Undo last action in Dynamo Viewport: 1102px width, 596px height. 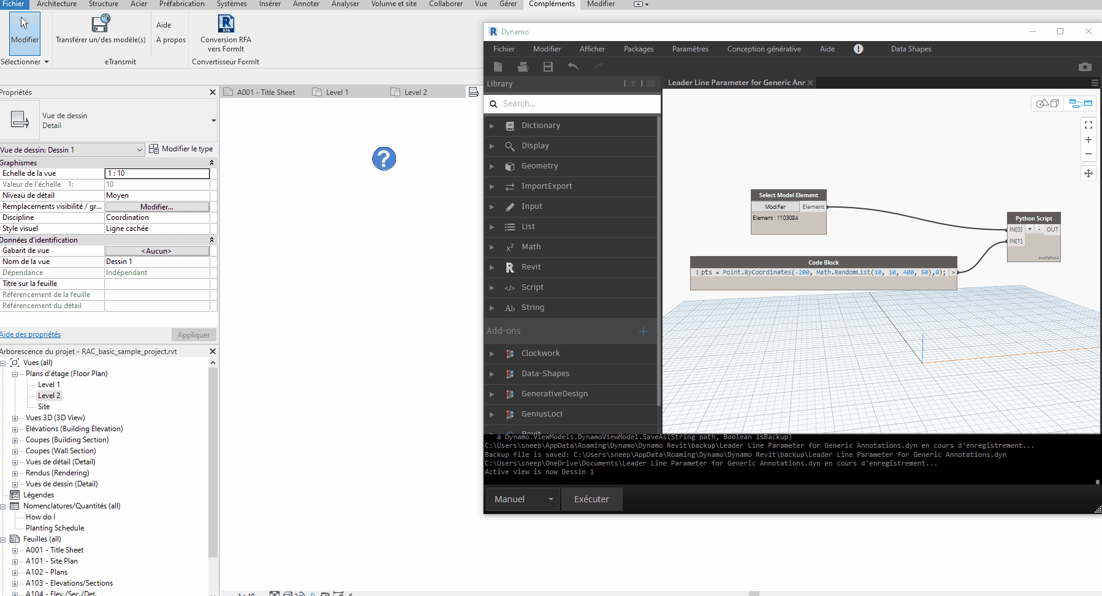tap(573, 67)
